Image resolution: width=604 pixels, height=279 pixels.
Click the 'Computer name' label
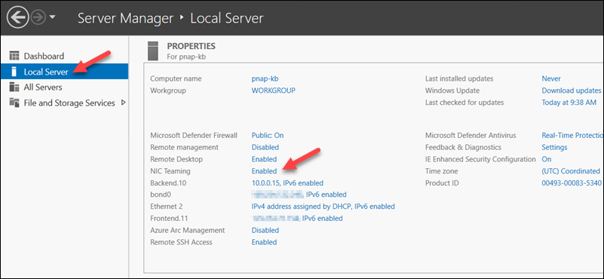176,78
